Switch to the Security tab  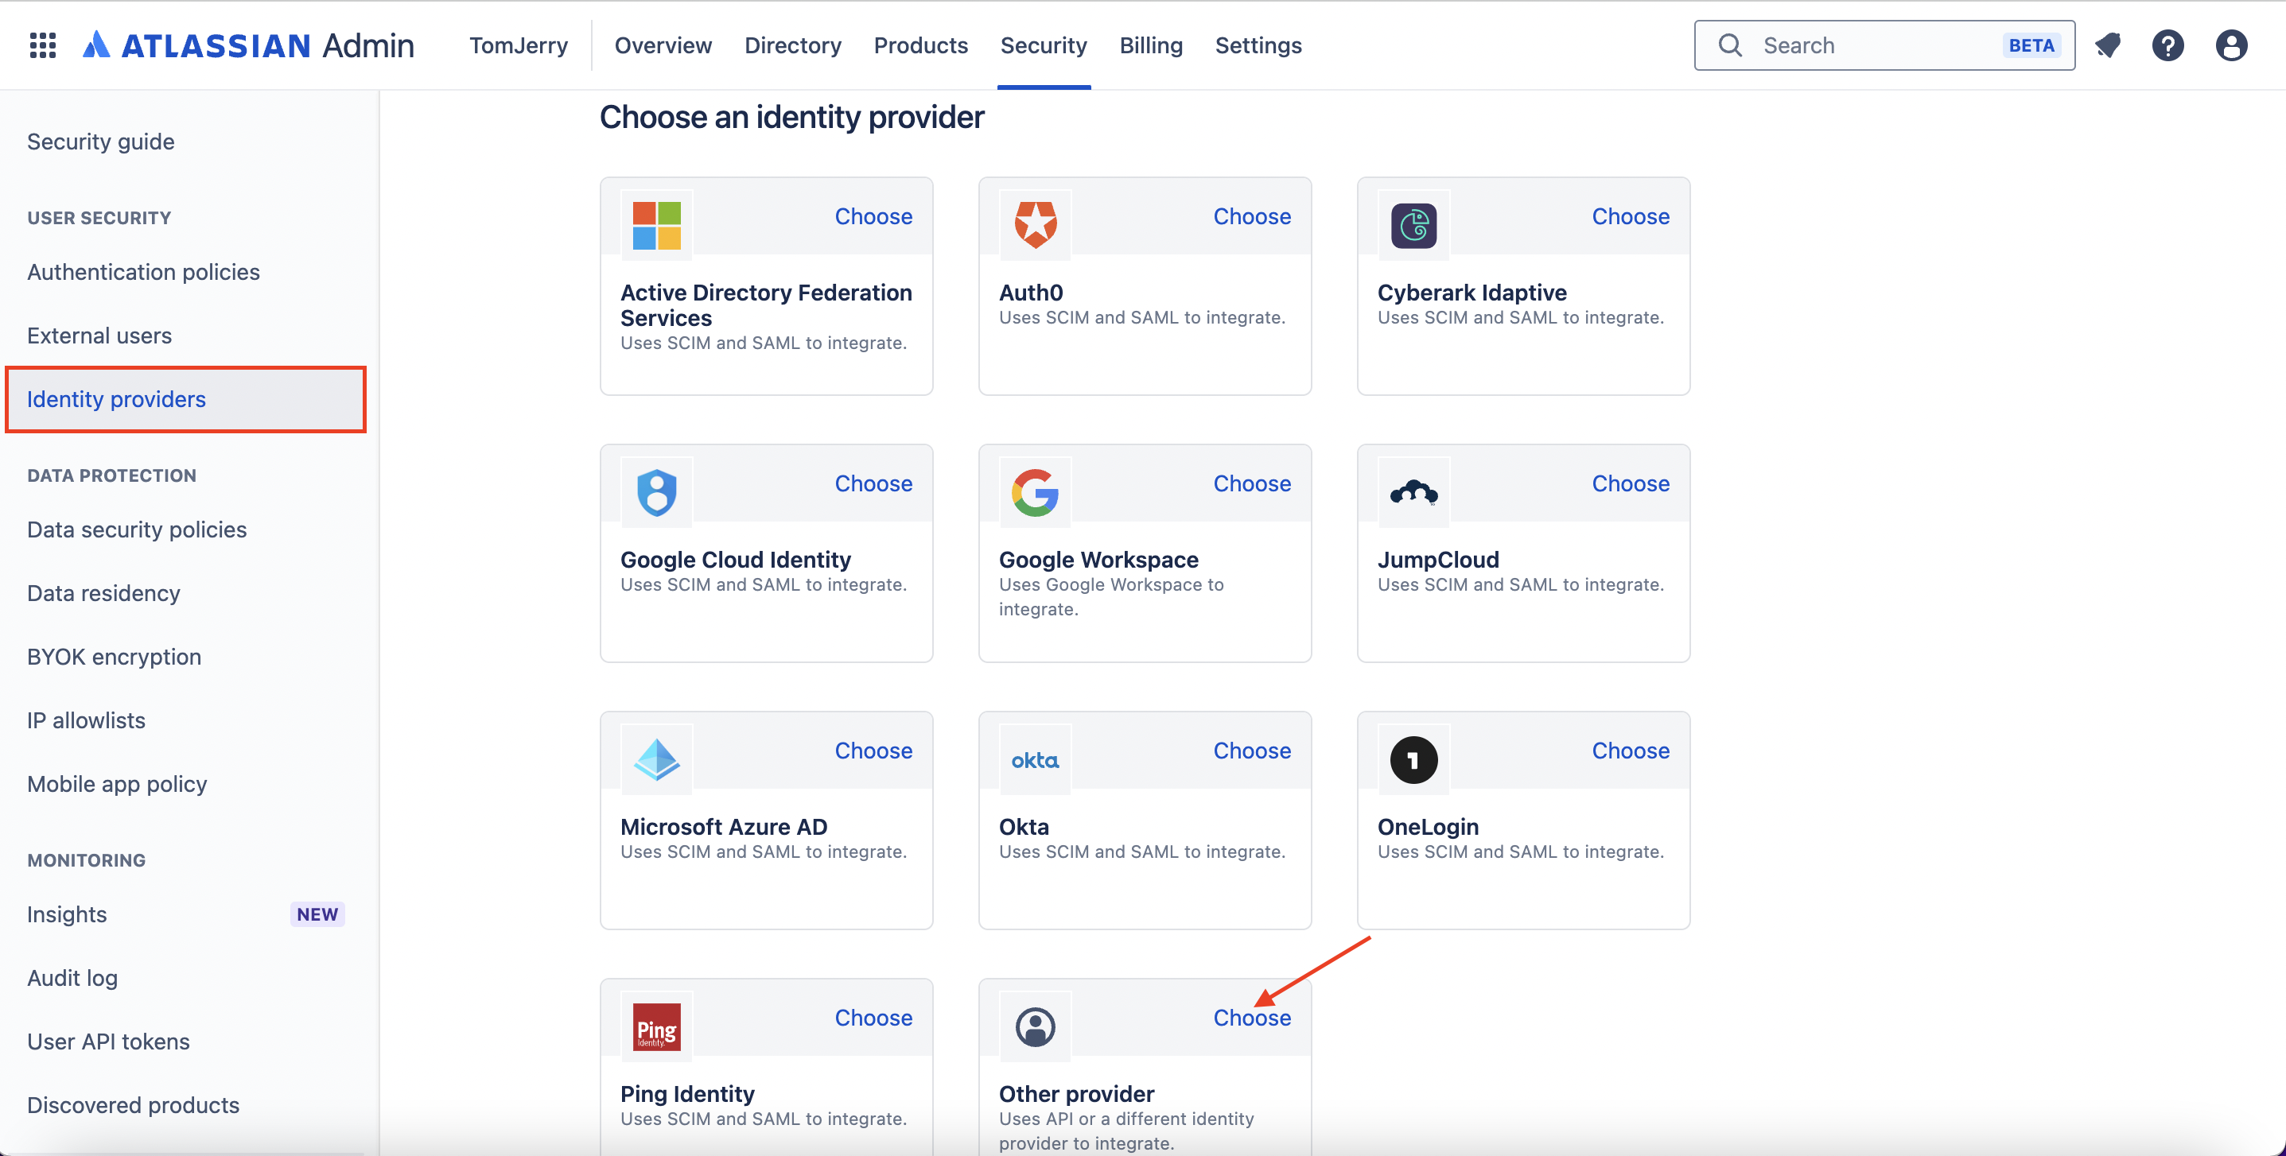(1044, 45)
